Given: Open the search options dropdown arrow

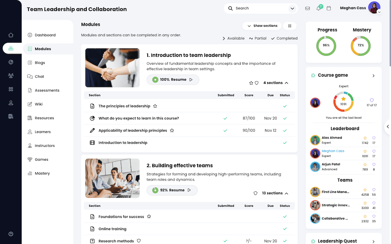Looking at the screenshot, I should click(x=292, y=8).
